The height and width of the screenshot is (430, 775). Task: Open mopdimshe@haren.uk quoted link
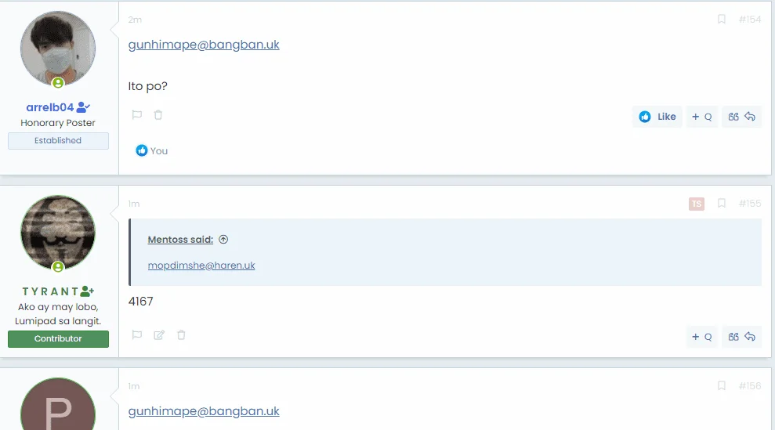201,266
